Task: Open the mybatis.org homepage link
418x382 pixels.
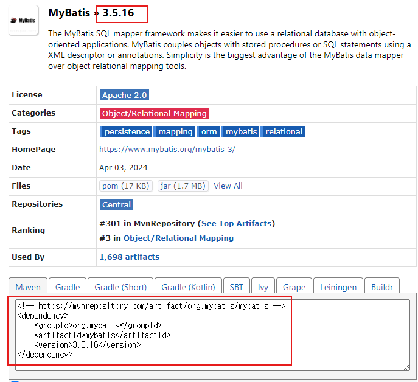Action: (x=167, y=149)
